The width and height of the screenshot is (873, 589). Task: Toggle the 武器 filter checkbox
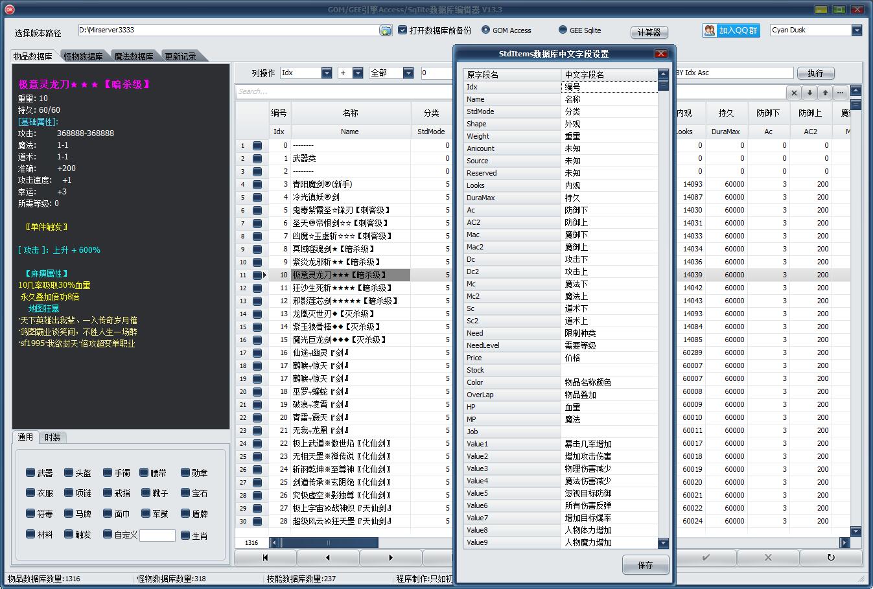[x=30, y=473]
